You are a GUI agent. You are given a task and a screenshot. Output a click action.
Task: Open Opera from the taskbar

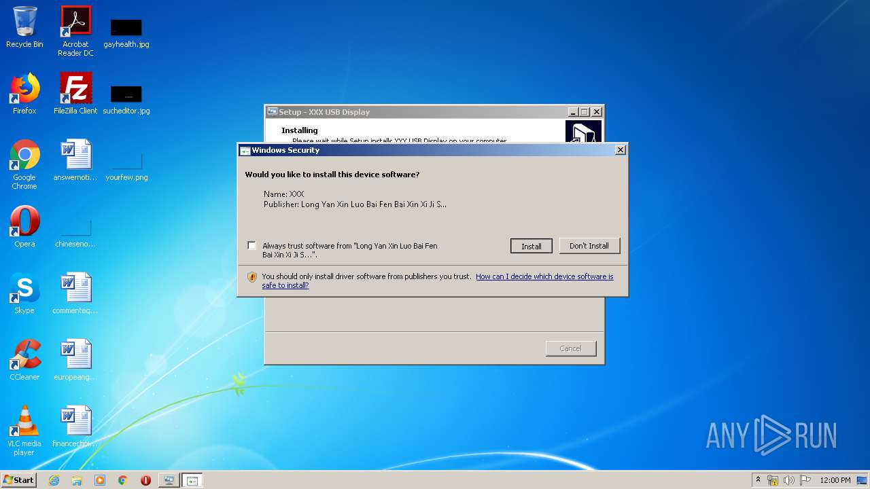pyautogui.click(x=145, y=480)
